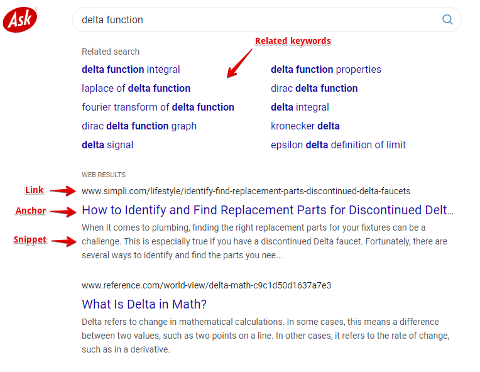The height and width of the screenshot is (372, 480).
Task: Click the "Delta refers to change" snippet text
Action: point(264,335)
